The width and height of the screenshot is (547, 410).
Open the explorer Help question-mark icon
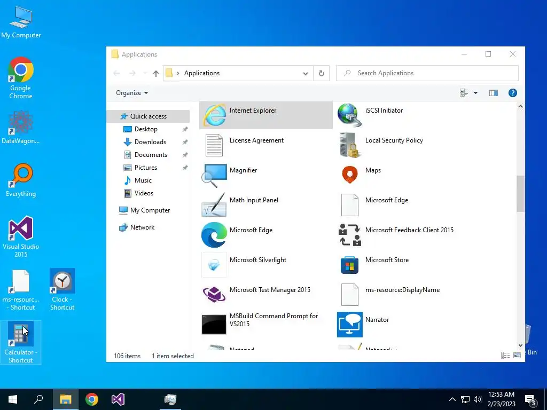pyautogui.click(x=512, y=93)
